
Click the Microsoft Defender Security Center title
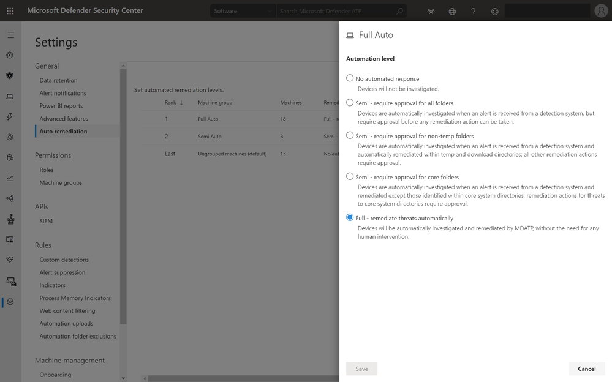[85, 10]
